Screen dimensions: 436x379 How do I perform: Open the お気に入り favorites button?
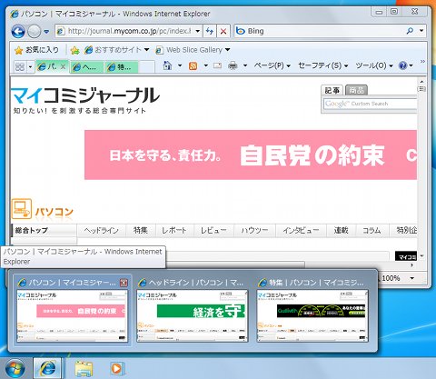click(x=37, y=50)
